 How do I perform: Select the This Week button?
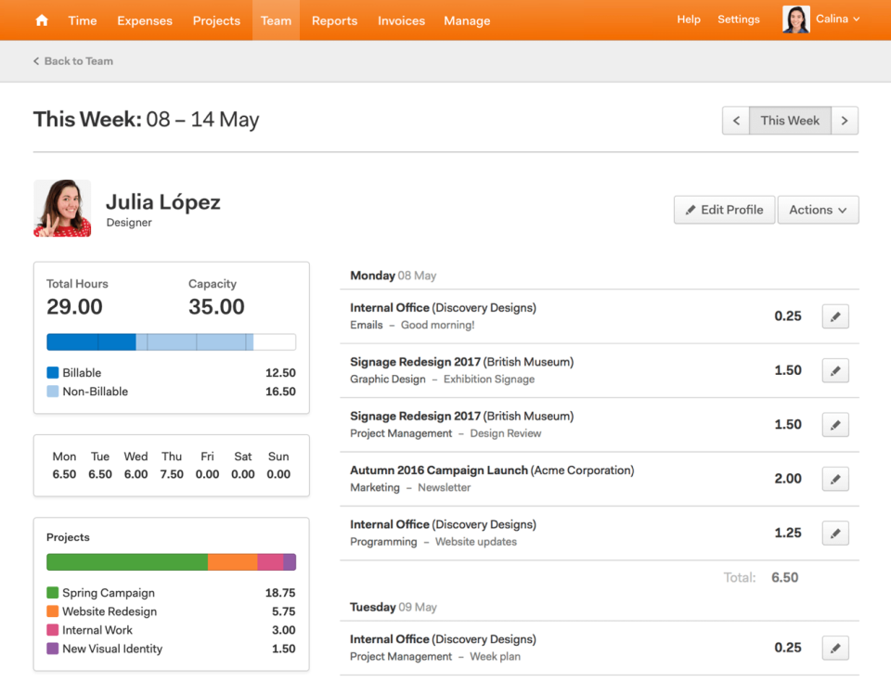click(790, 120)
